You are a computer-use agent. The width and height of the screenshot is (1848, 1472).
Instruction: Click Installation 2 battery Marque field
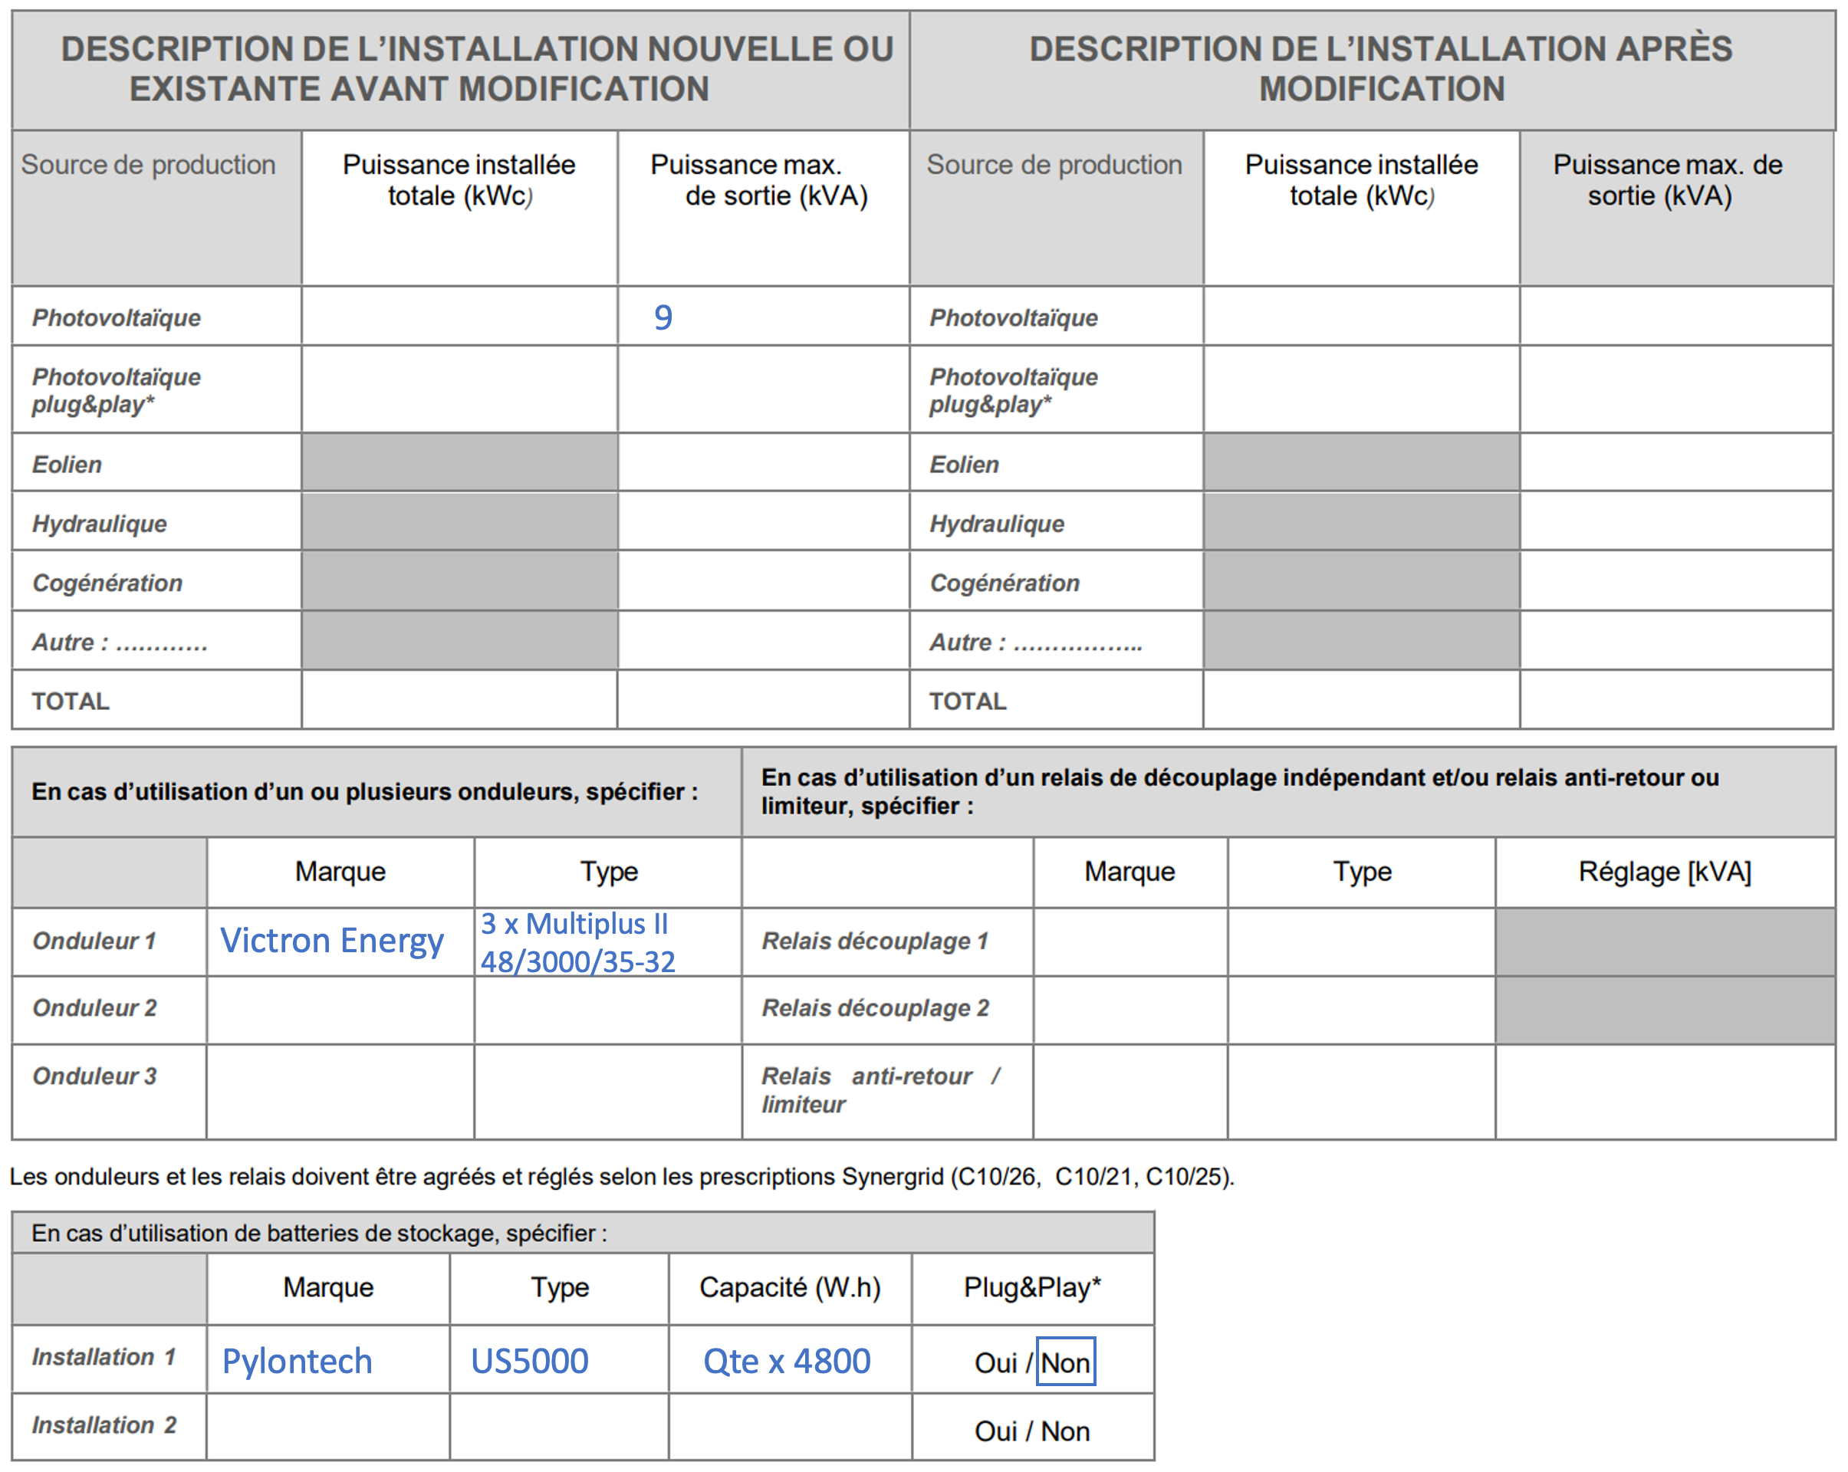[327, 1427]
